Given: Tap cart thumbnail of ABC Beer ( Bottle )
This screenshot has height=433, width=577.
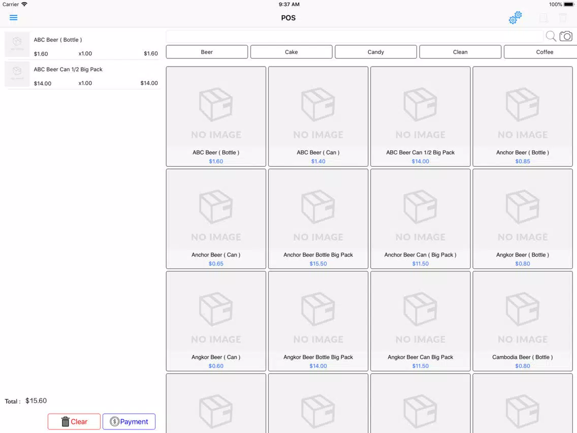Looking at the screenshot, I should 17,44.
